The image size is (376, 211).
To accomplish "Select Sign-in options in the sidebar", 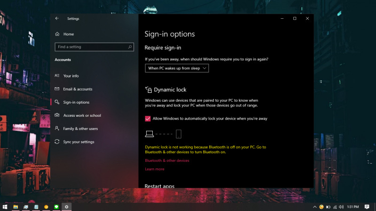I will 76,102.
